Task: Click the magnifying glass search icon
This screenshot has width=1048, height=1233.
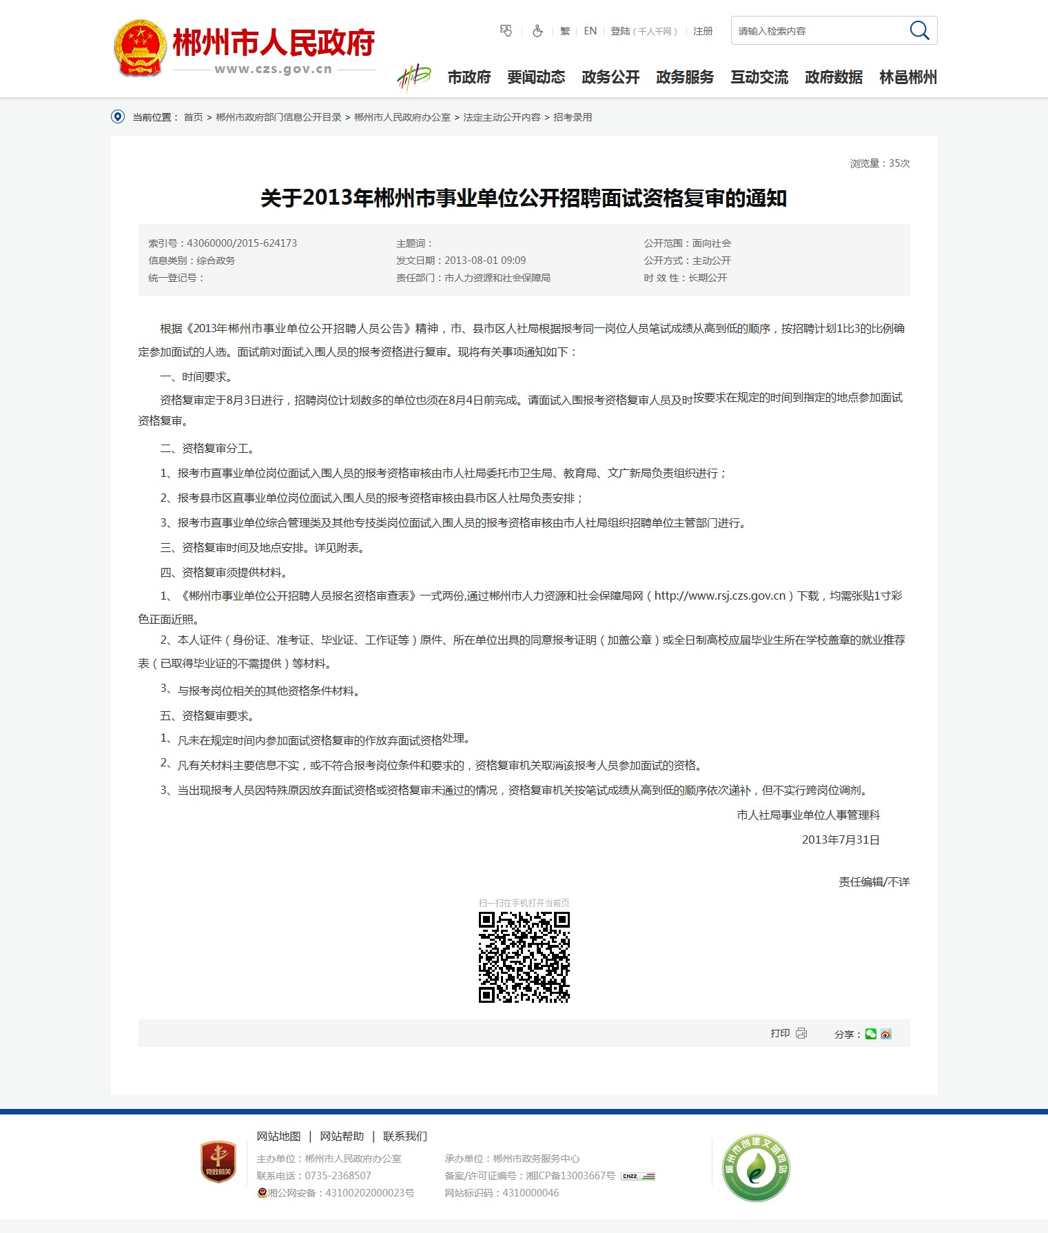Action: tap(919, 30)
